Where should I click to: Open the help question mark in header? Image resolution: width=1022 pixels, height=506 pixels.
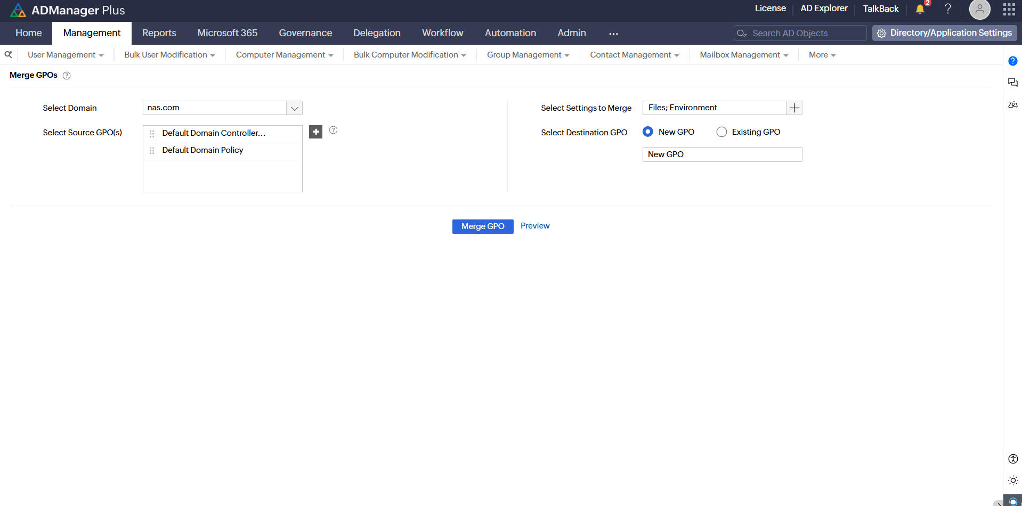948,9
